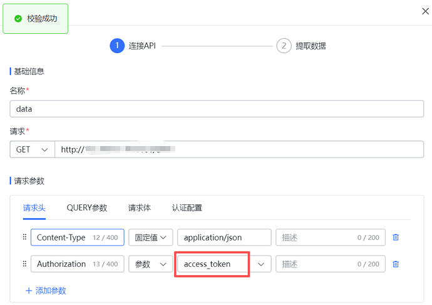Click the application/json value field
The width and height of the screenshot is (432, 305).
point(224,237)
